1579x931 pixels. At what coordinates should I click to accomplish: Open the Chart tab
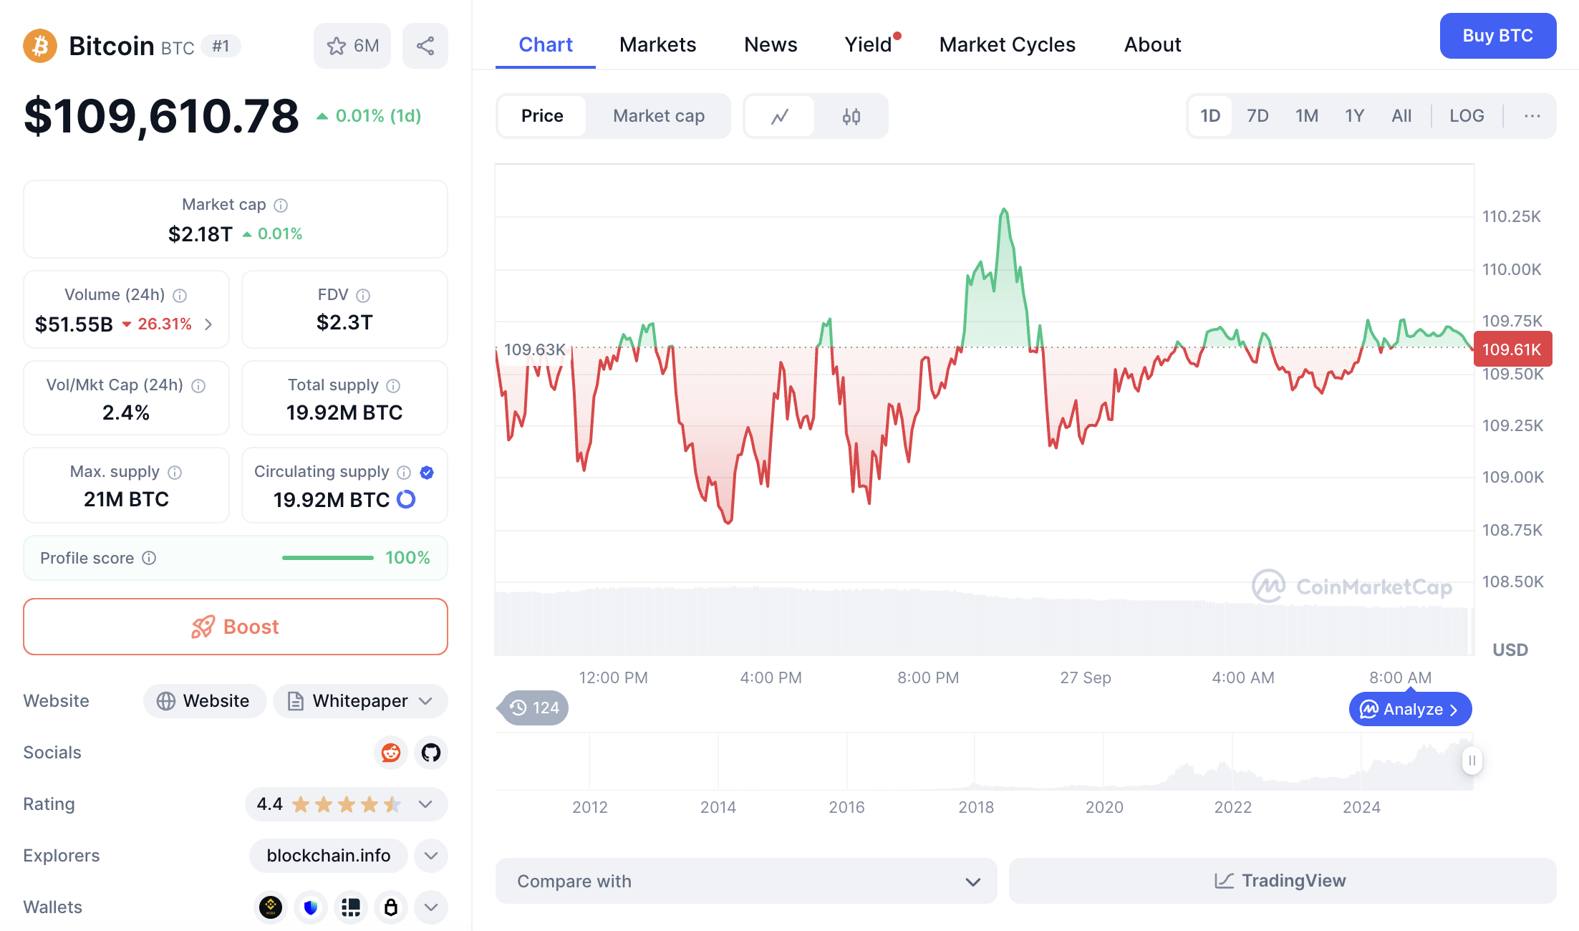546,44
